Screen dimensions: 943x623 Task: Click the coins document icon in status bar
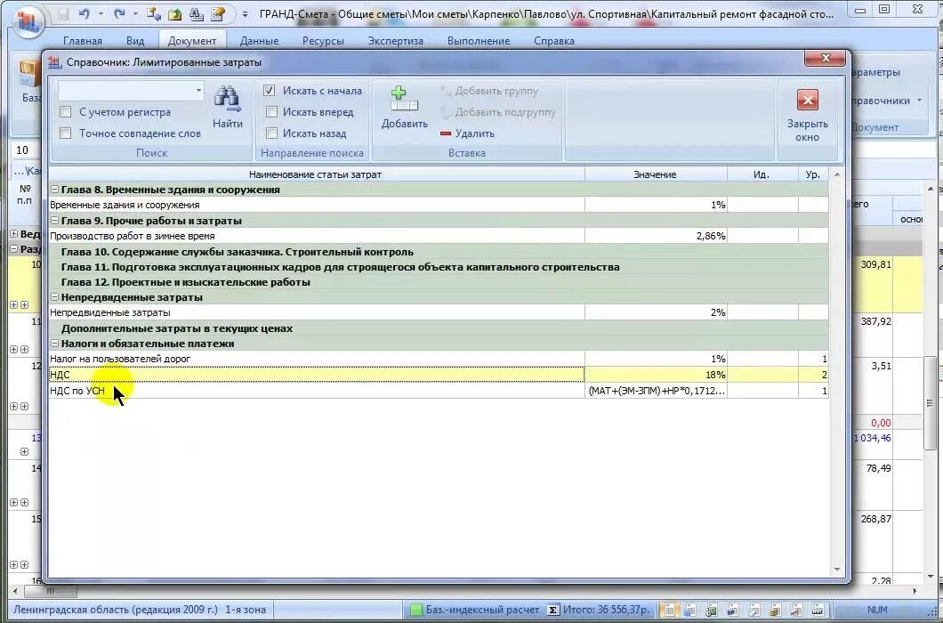(775, 610)
